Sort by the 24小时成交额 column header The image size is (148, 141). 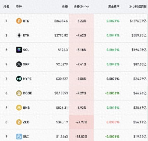click(x=138, y=6)
